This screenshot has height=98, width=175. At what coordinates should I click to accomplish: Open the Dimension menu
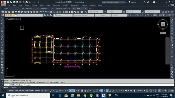coord(57,5)
